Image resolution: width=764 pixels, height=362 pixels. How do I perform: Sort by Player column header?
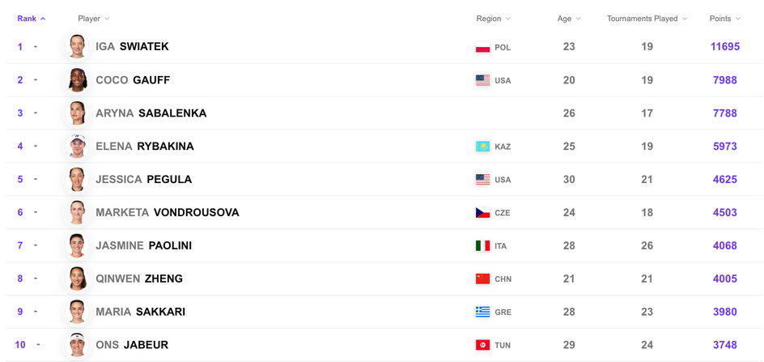[94, 19]
